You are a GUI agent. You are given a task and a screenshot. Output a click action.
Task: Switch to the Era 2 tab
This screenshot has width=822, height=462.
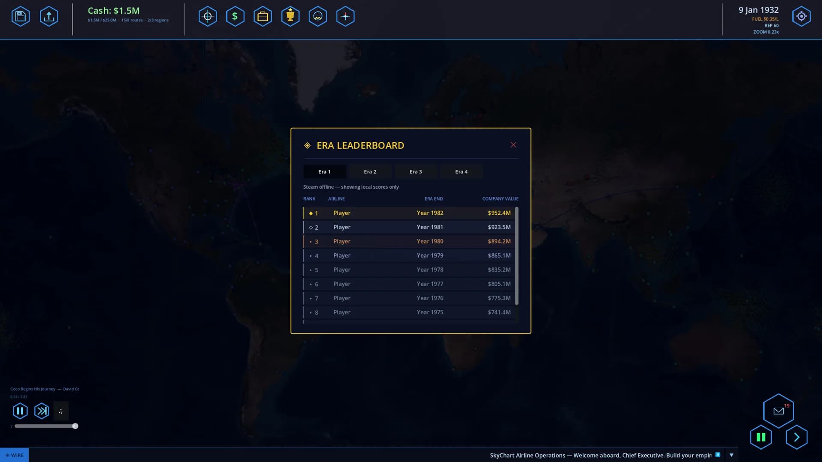click(x=370, y=172)
